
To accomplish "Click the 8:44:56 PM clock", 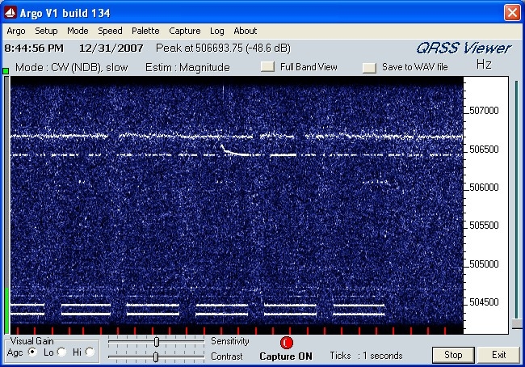I will 34,49.
